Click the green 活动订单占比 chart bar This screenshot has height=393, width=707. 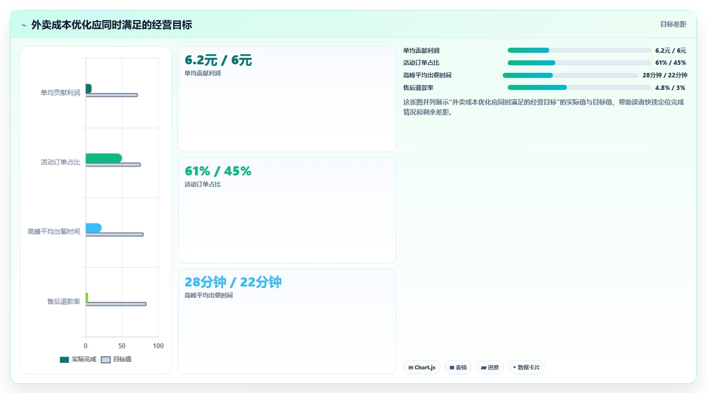(x=103, y=158)
